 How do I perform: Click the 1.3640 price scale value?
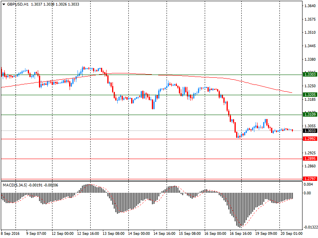pos(310,6)
